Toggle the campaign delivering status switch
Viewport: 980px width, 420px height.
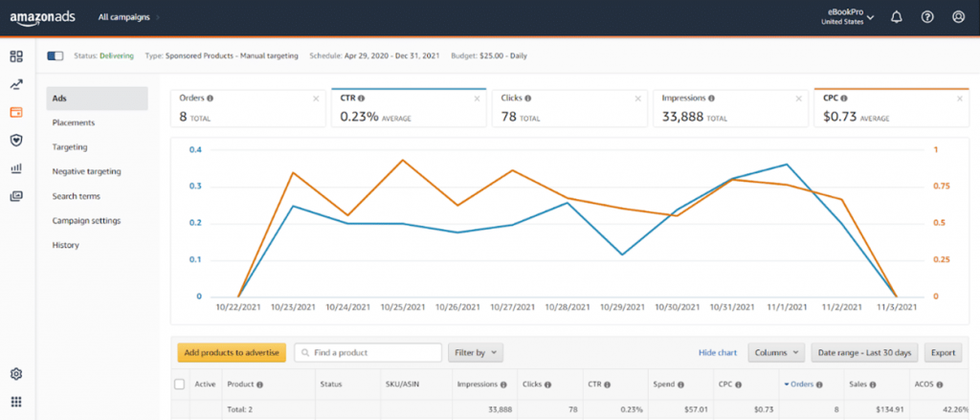tap(56, 56)
